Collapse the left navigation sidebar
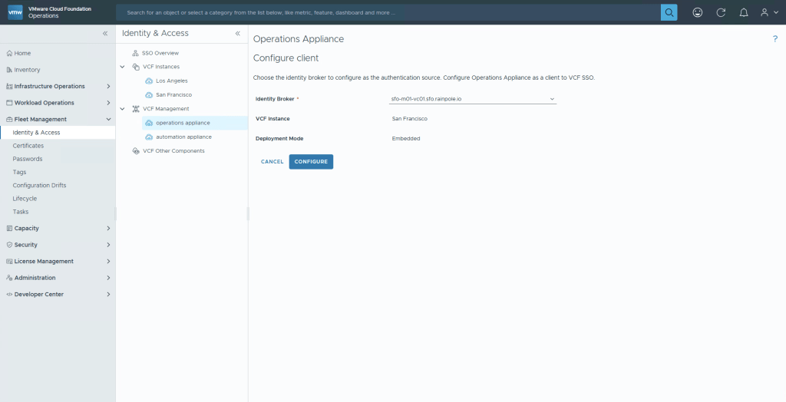 tap(105, 34)
